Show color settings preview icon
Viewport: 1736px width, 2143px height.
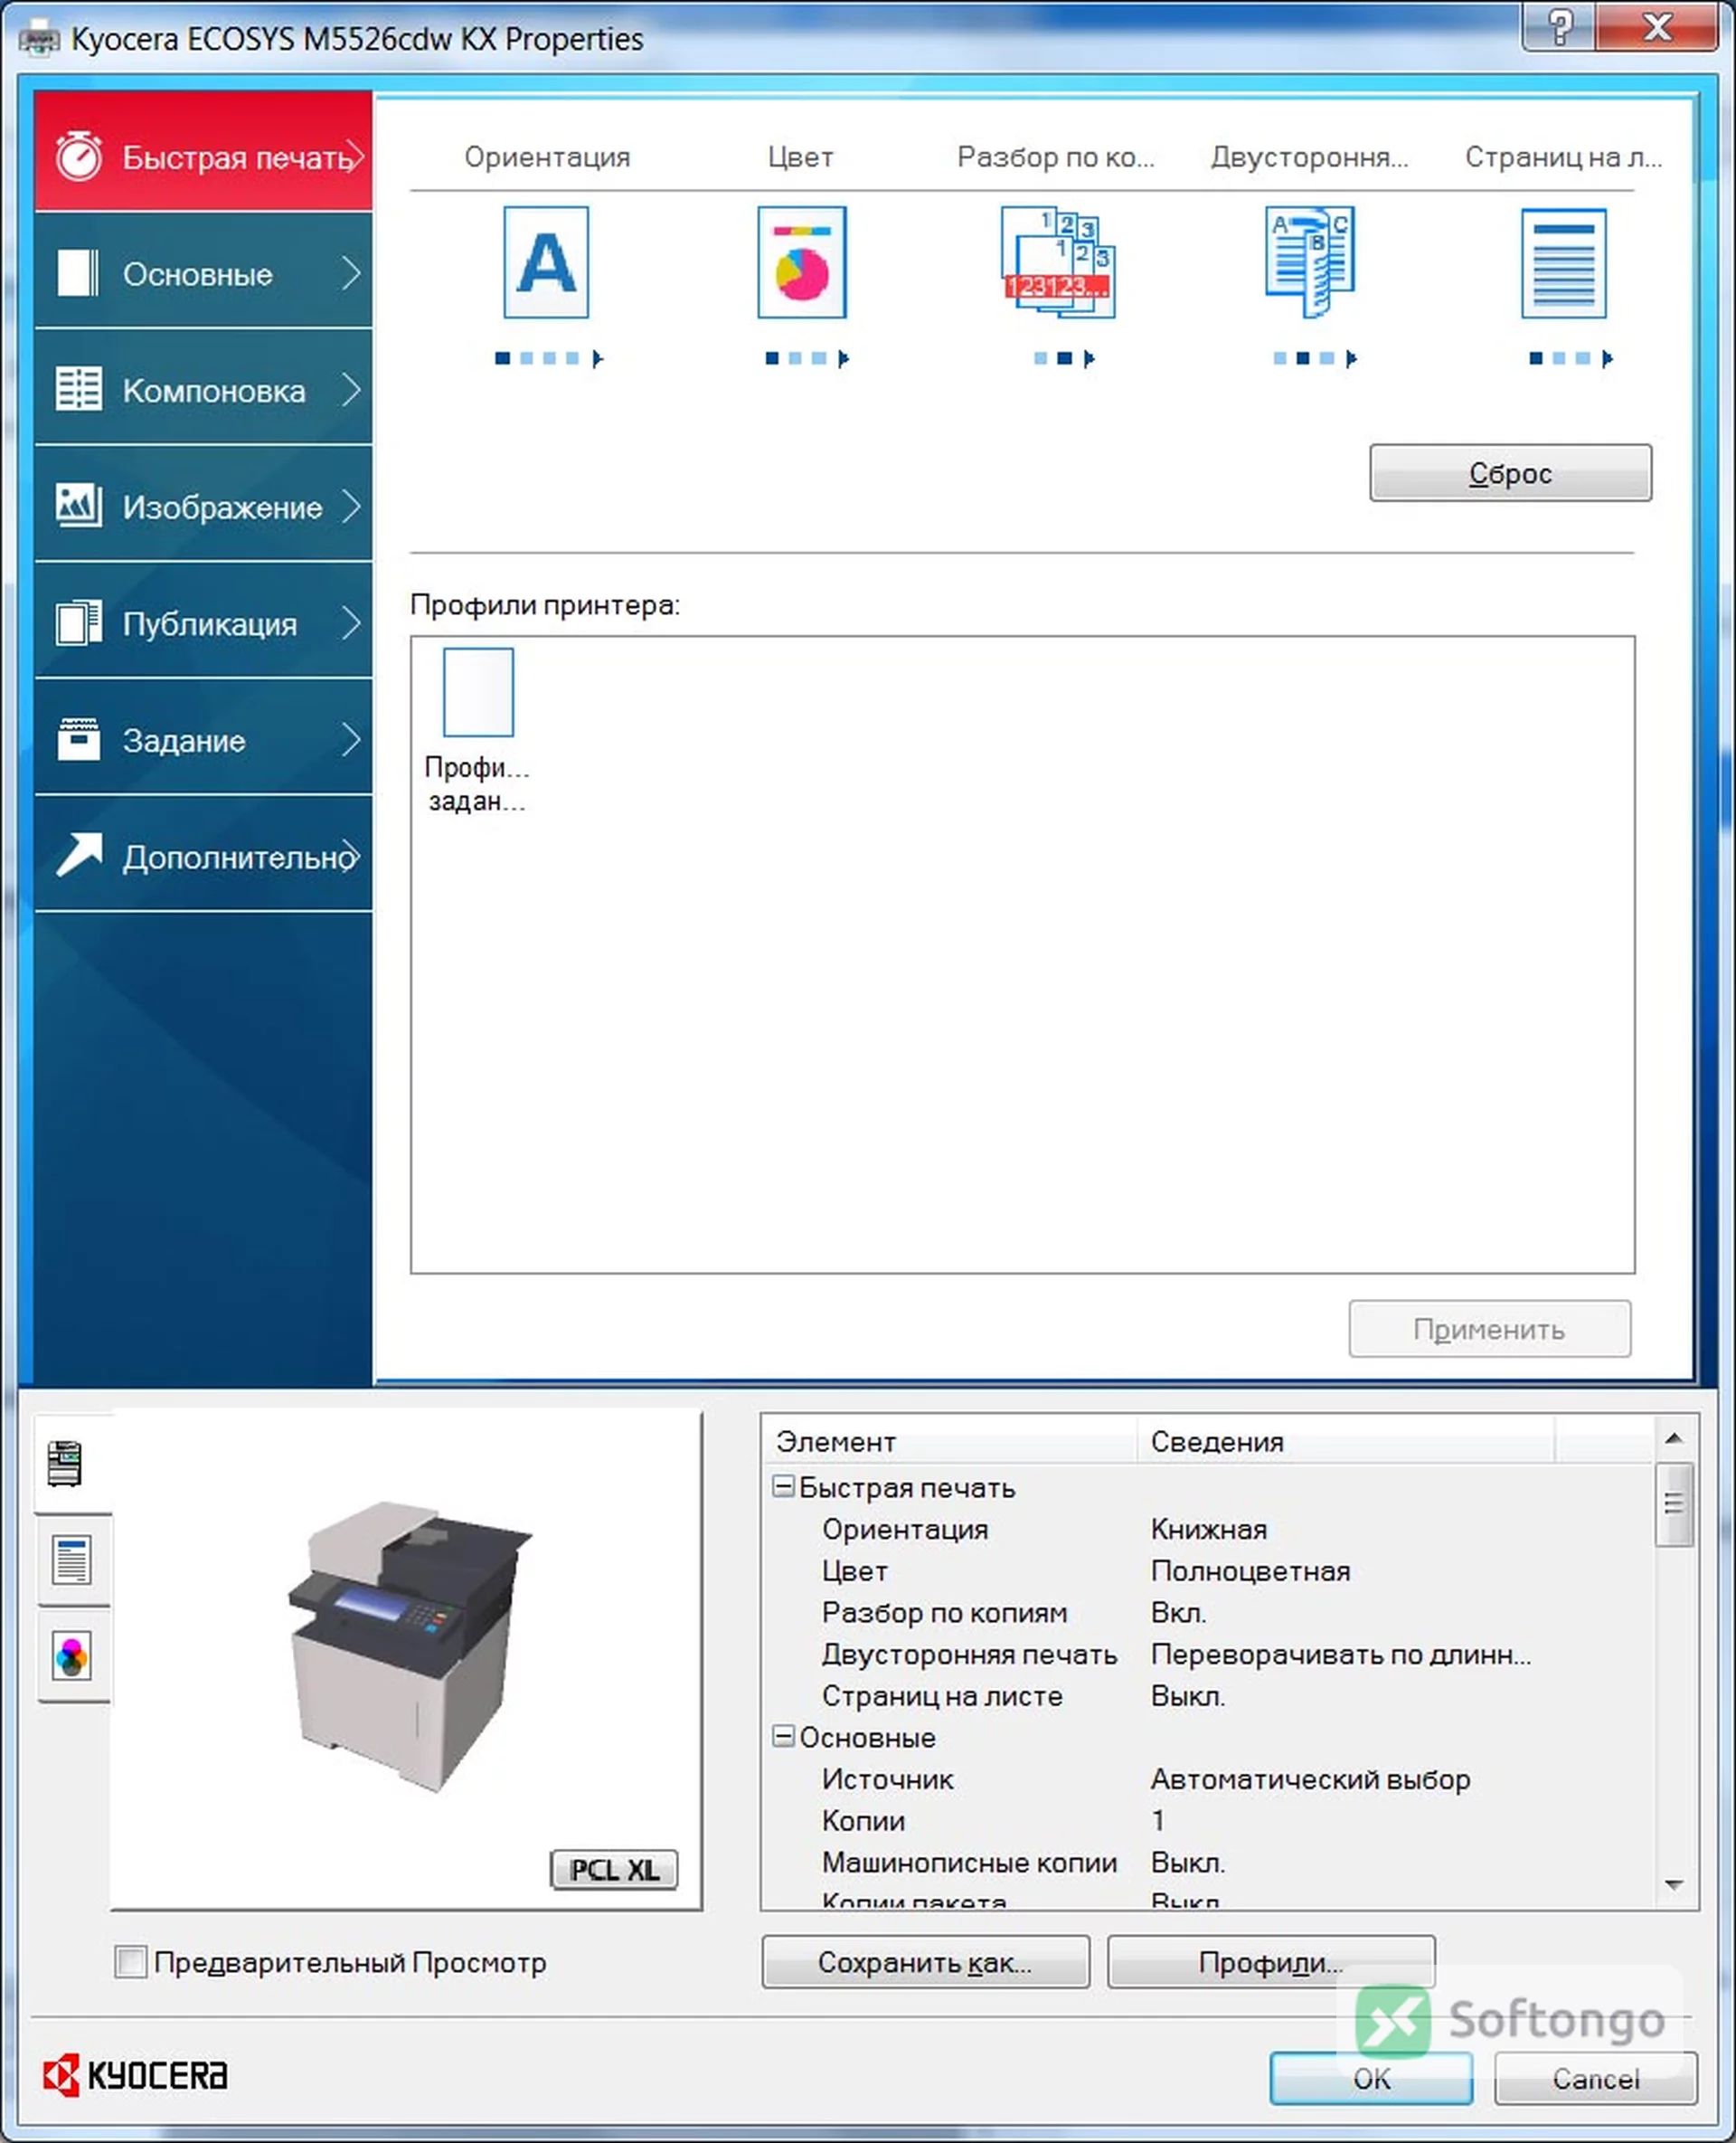[71, 1655]
